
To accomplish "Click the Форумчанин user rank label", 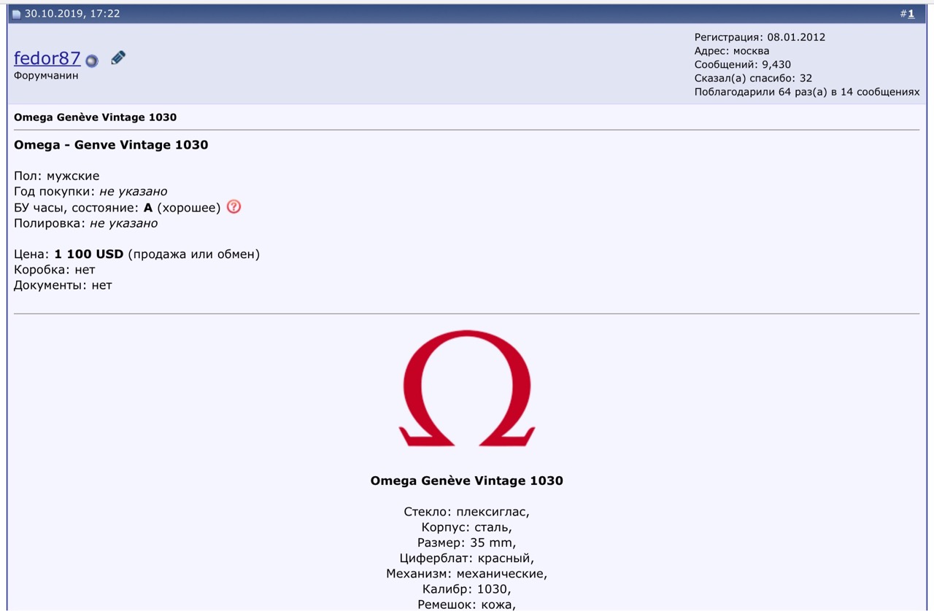I will [46, 76].
